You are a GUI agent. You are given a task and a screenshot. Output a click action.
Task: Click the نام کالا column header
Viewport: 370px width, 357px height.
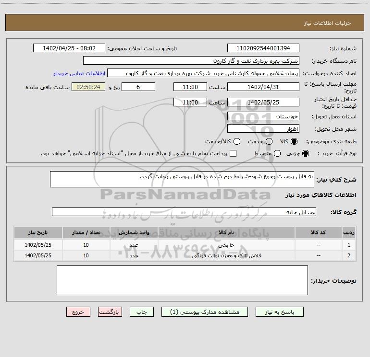point(226,233)
